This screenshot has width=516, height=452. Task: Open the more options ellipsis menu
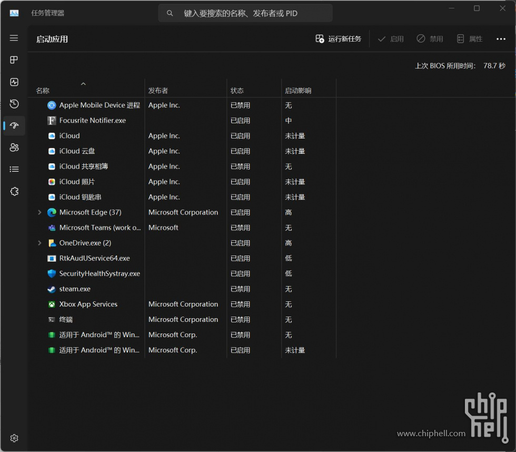501,39
